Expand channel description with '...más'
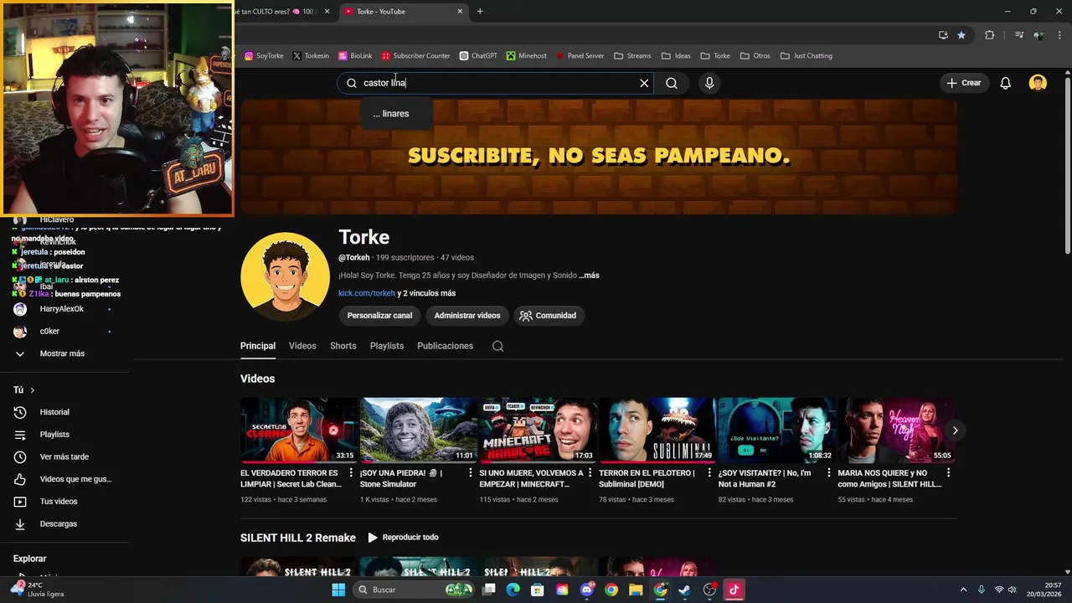The height and width of the screenshot is (603, 1072). pos(589,276)
